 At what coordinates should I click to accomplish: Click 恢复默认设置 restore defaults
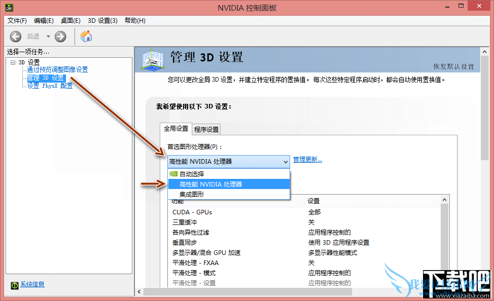453,66
